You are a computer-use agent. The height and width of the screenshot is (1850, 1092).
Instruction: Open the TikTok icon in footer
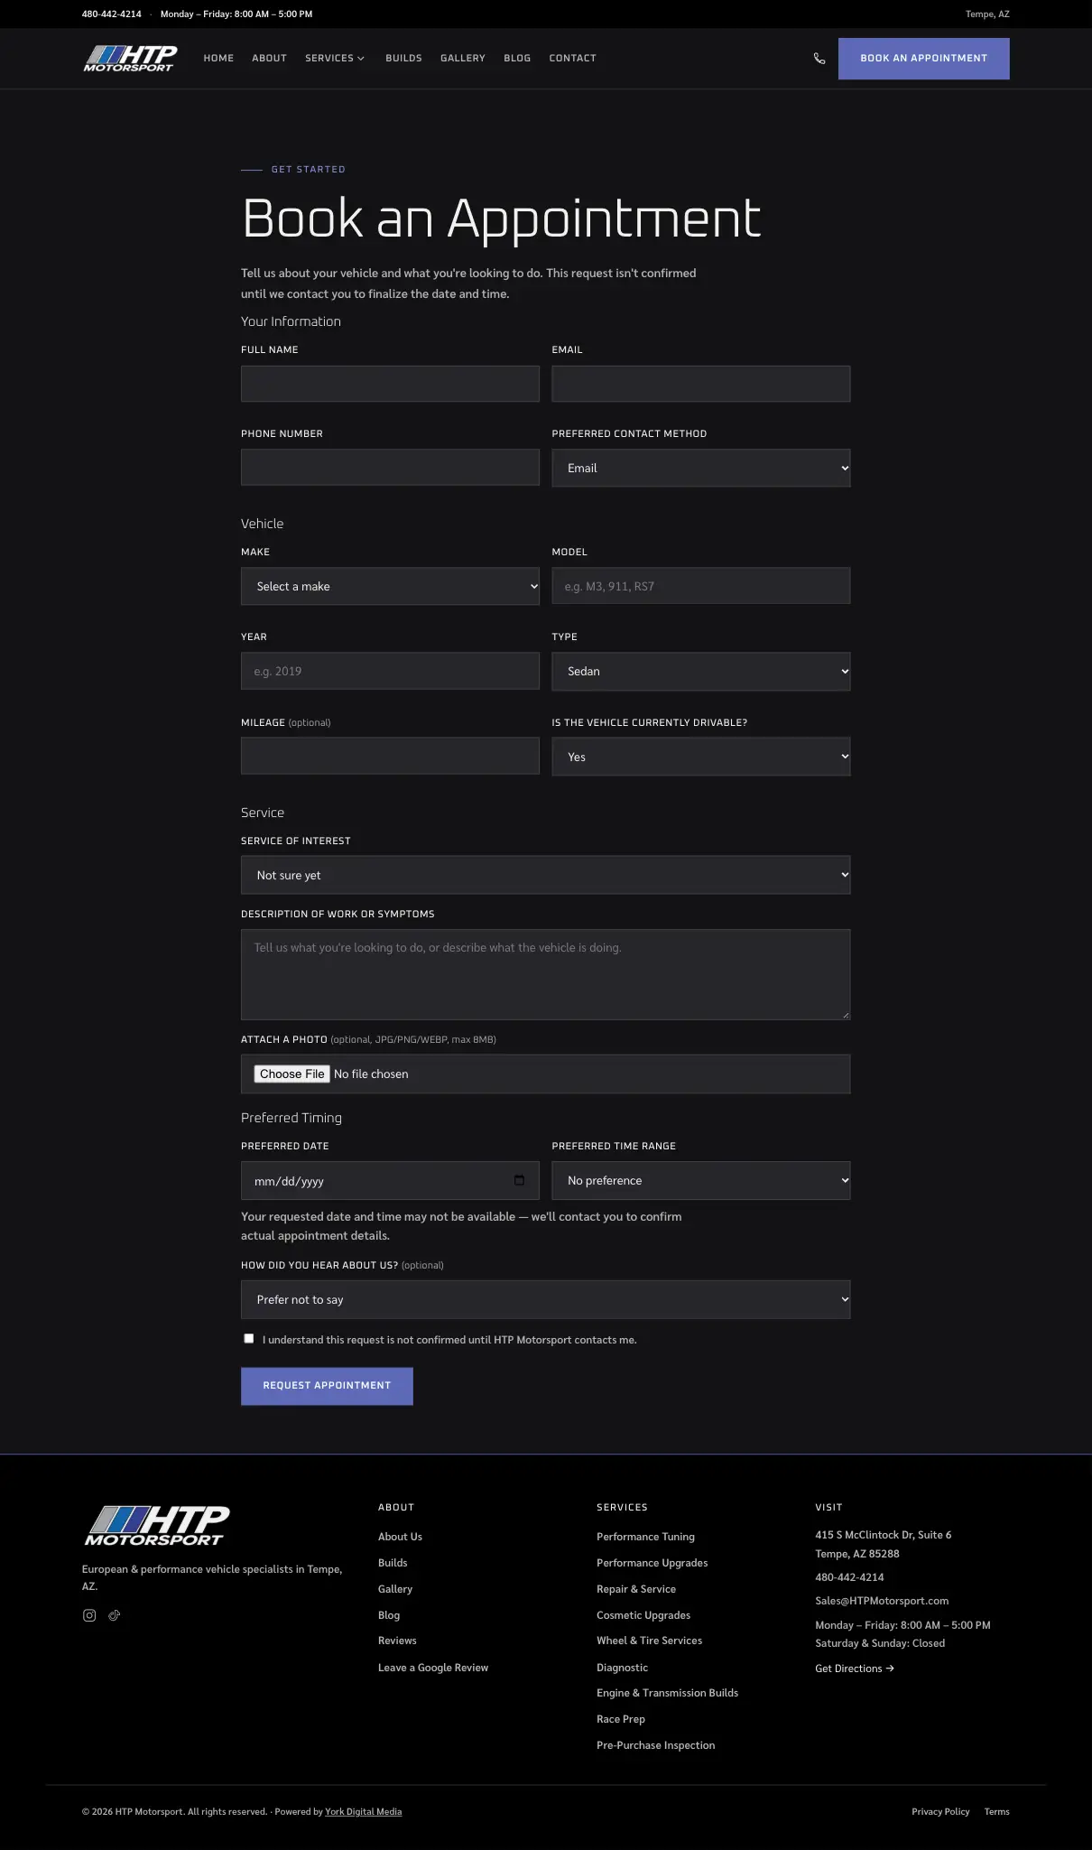click(115, 1615)
